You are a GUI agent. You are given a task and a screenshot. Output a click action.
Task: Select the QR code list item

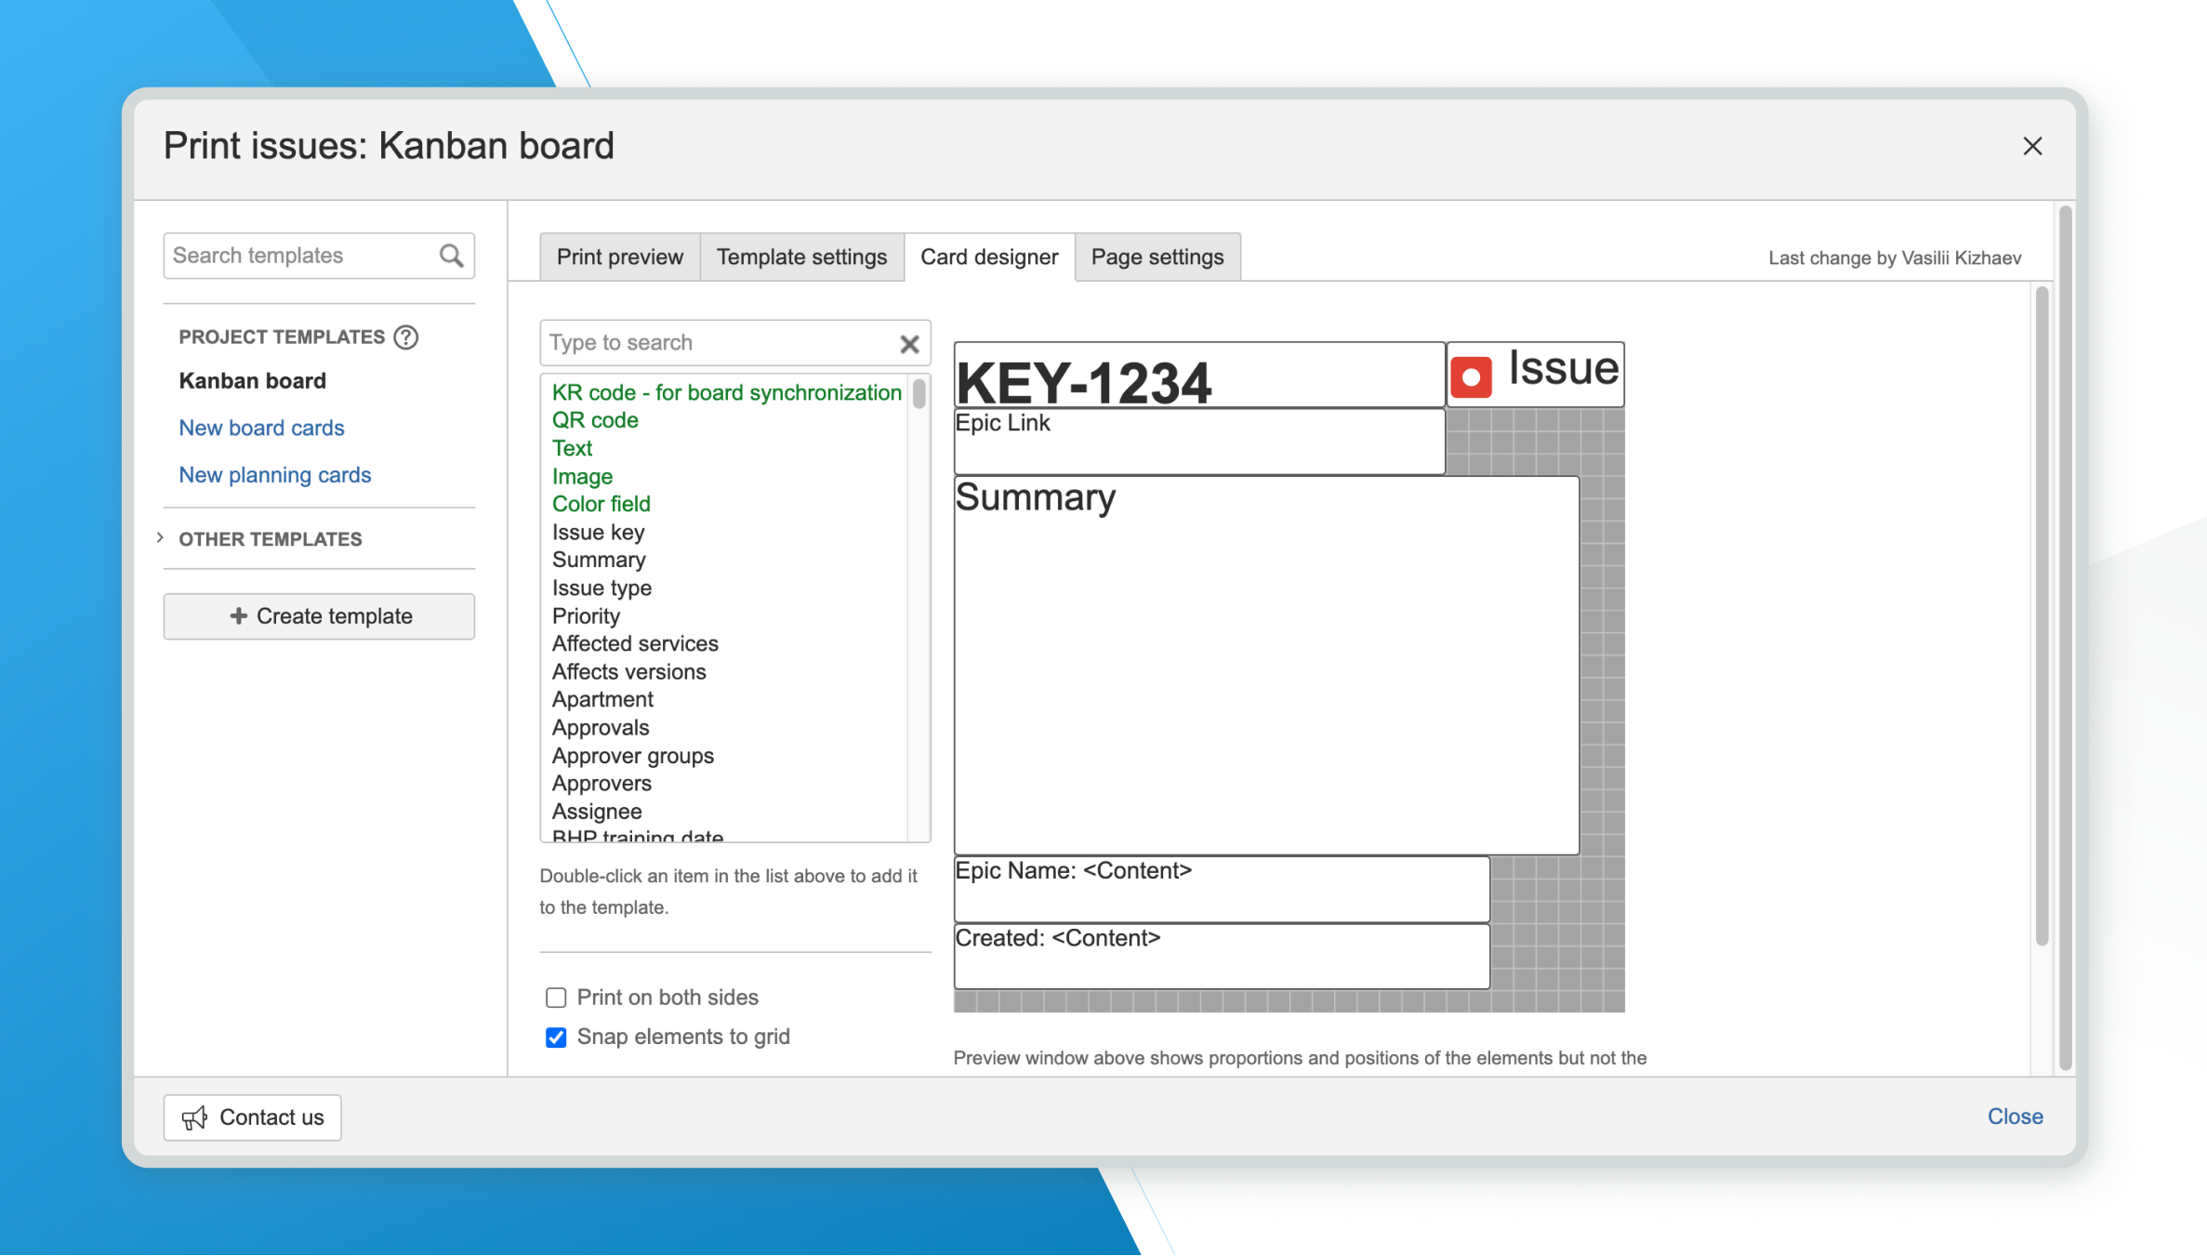[595, 420]
